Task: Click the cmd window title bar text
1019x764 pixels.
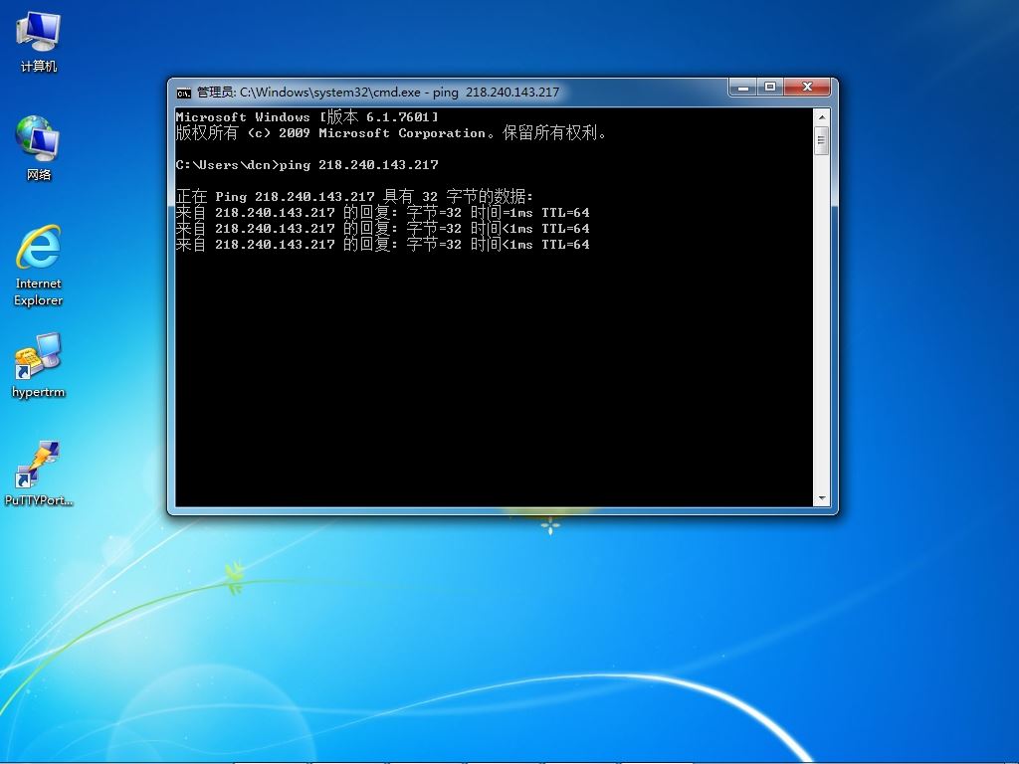Action: tap(378, 93)
